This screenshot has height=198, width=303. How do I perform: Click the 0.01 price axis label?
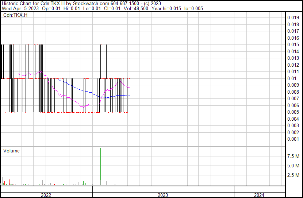(291, 78)
